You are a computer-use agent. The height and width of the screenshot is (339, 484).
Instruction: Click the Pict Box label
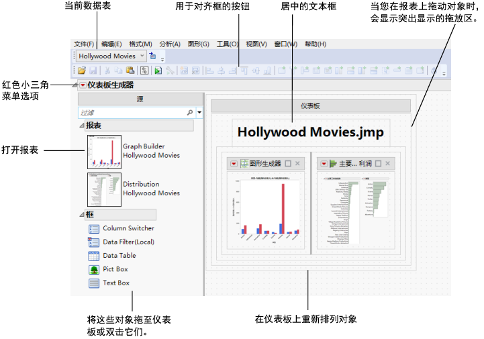click(115, 269)
